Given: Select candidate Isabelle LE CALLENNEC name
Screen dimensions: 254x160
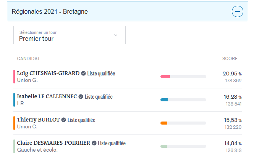Looking at the screenshot, I should [x=47, y=97].
